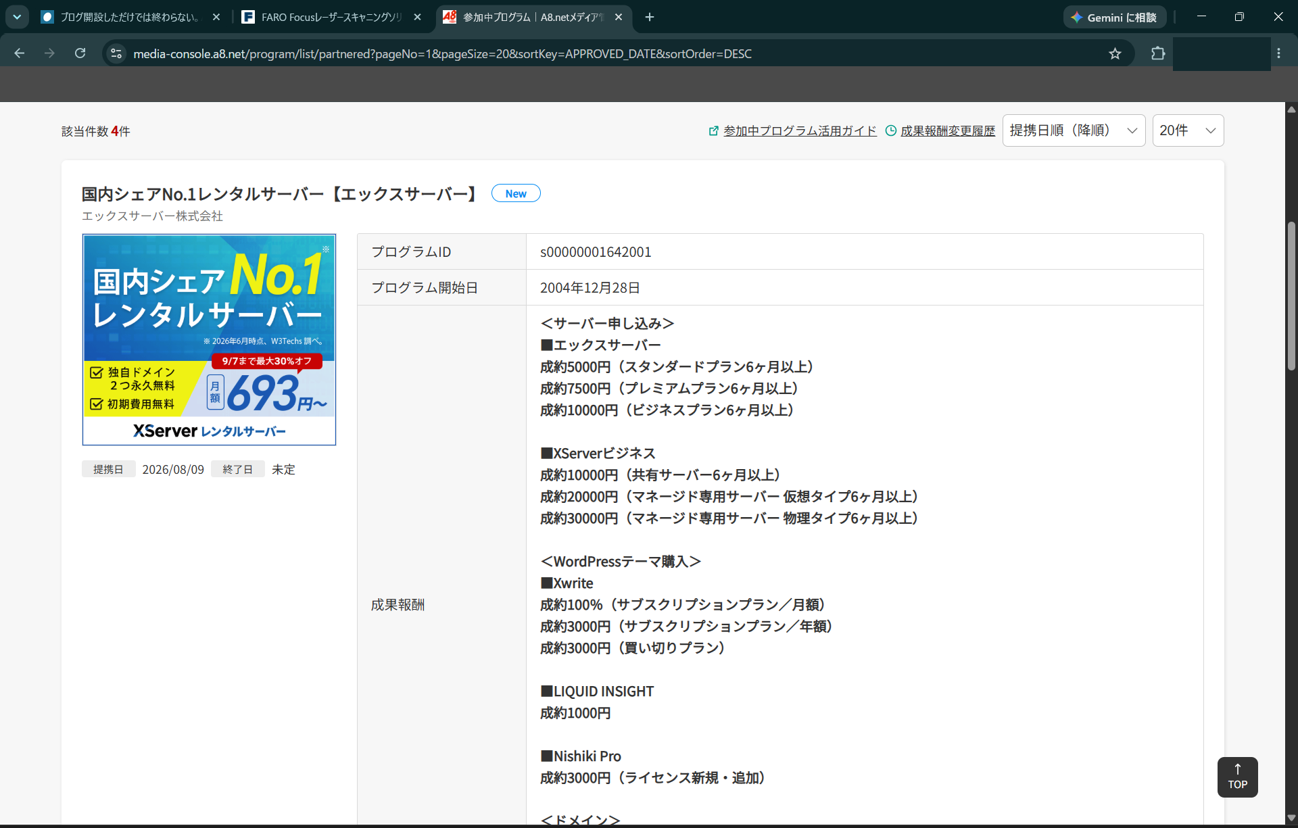Screen dimensions: 1298x828
Task: Close the FARO Focus tab
Action: [x=417, y=17]
